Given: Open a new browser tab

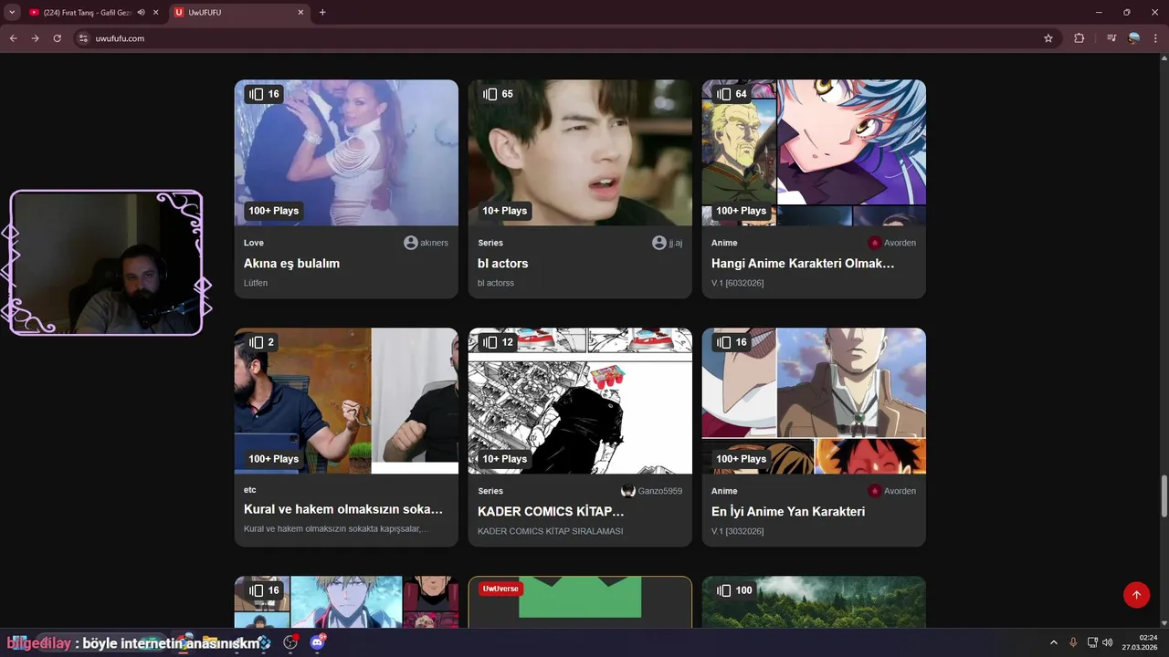Looking at the screenshot, I should (322, 13).
